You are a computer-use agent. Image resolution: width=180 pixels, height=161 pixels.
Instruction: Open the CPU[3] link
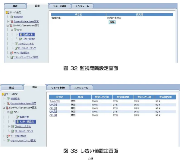(53, 112)
